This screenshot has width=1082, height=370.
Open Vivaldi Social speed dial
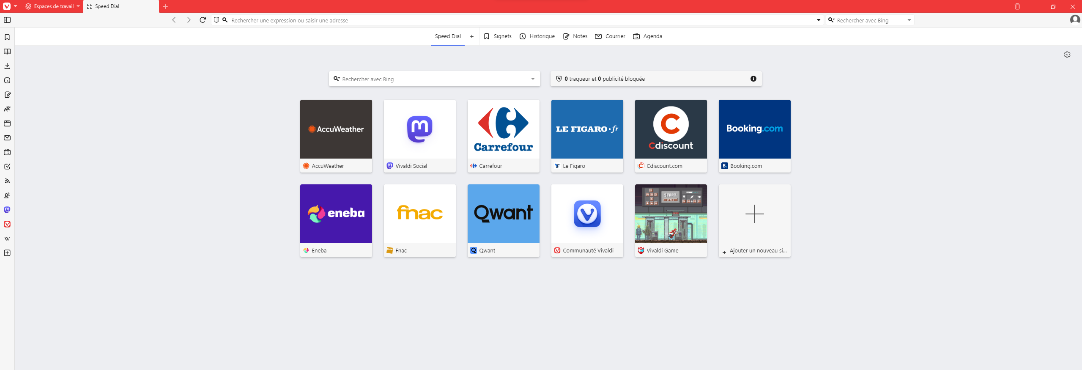click(x=420, y=136)
